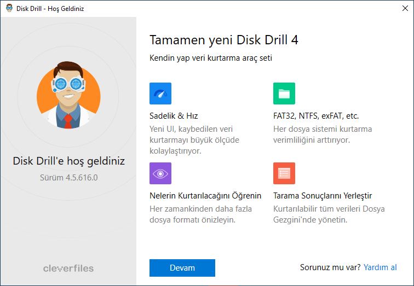Viewport: 414px width, 286px height.
Task: Click the red list scan results icon
Action: (284, 173)
